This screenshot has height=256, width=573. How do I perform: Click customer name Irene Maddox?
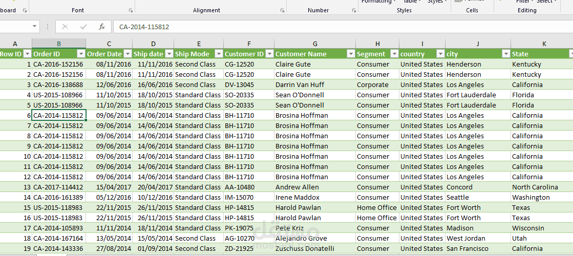click(x=314, y=197)
